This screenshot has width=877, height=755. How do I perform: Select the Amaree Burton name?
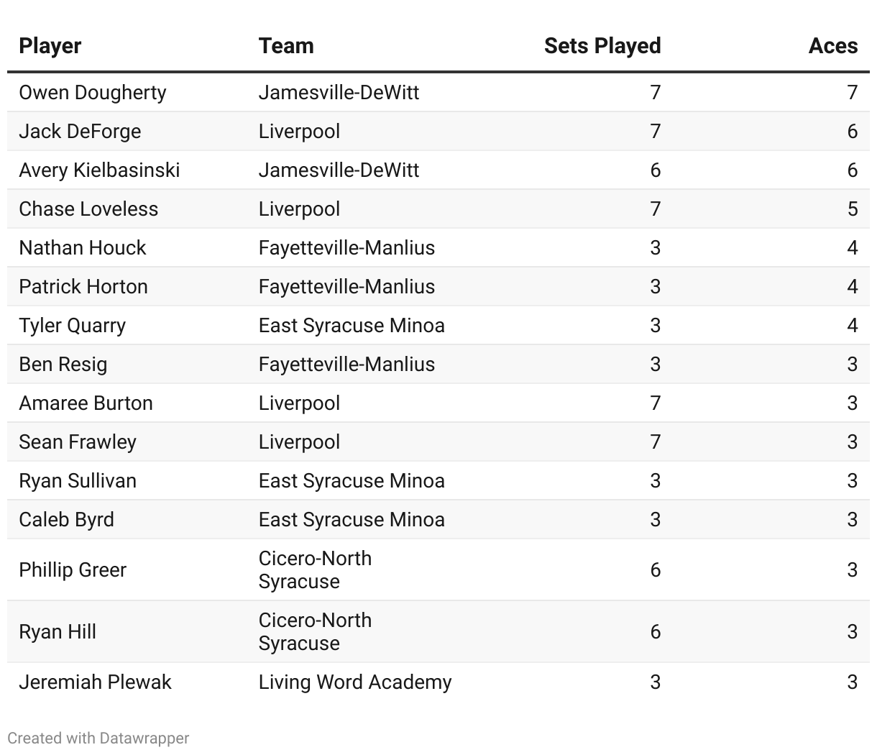coord(86,403)
